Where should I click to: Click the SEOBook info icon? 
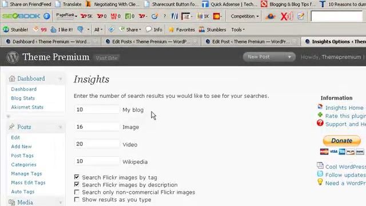47,16
